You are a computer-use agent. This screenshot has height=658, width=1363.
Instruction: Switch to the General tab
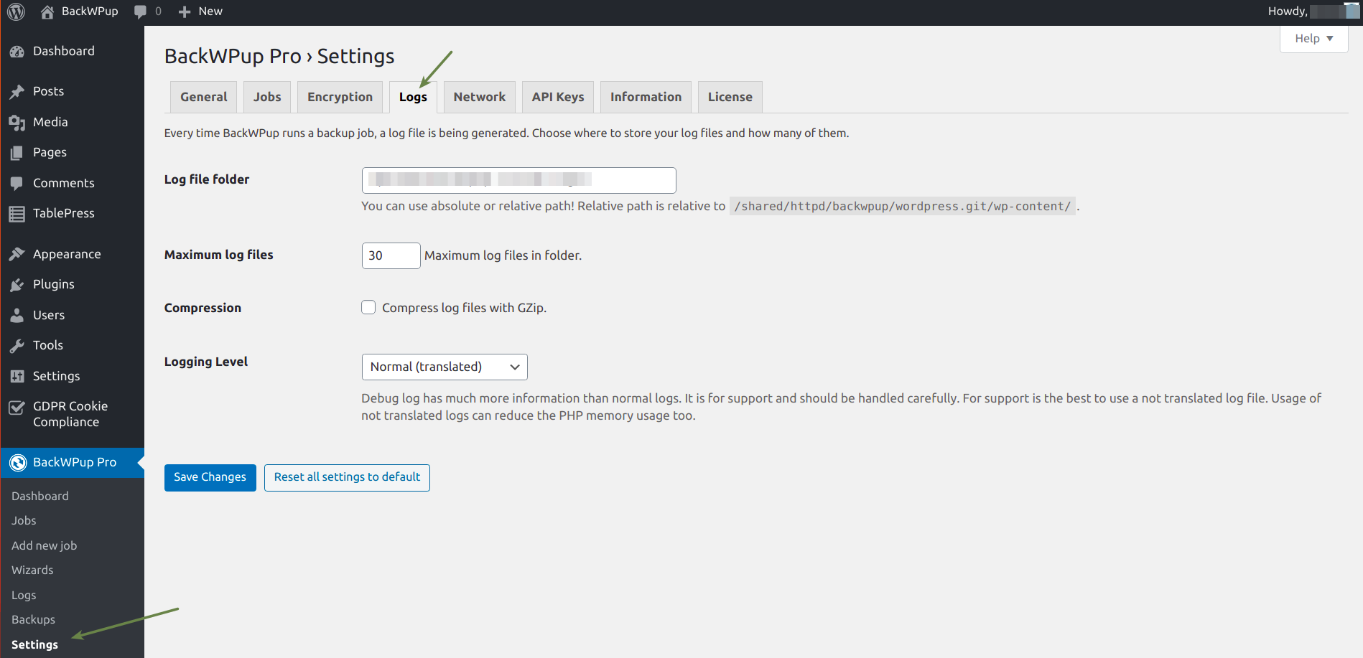point(204,97)
